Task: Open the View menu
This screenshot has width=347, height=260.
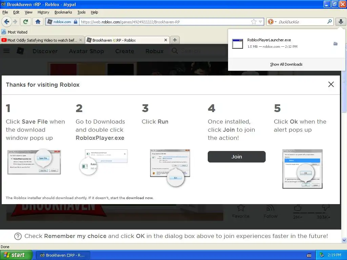Action: click(x=28, y=13)
